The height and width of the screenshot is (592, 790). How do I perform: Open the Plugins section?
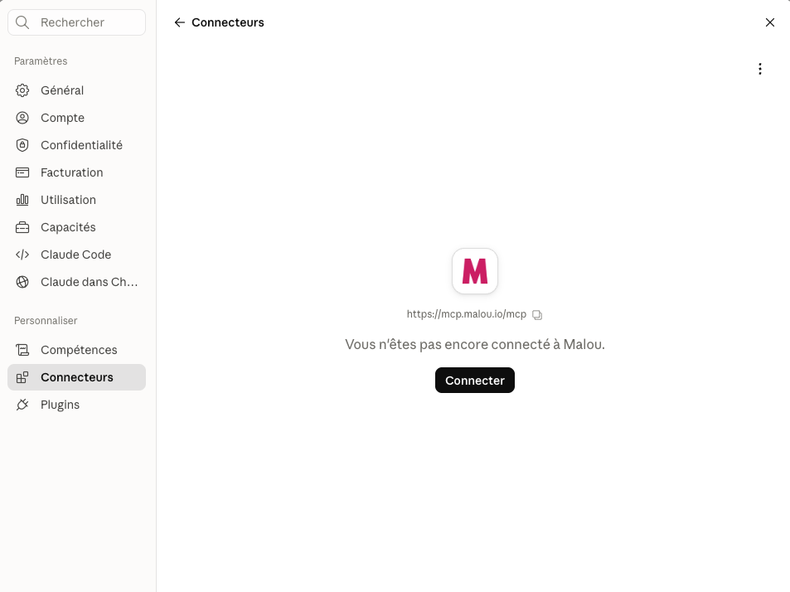coord(76,405)
